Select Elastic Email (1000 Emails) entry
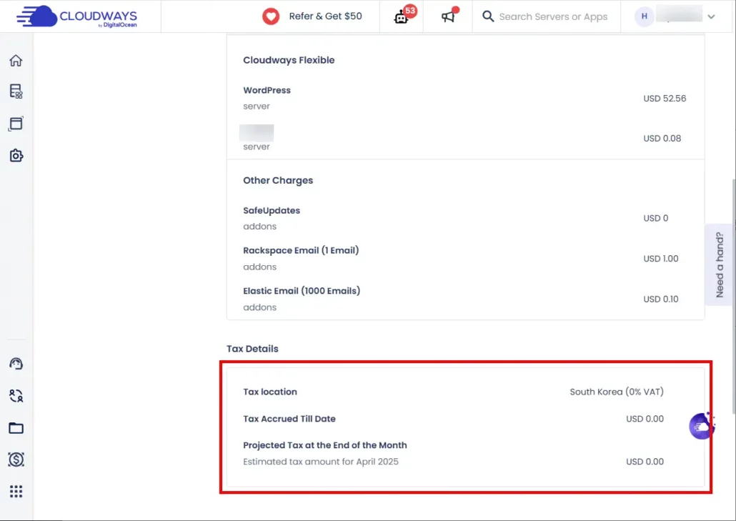Viewport: 736px width, 521px height. tap(302, 291)
